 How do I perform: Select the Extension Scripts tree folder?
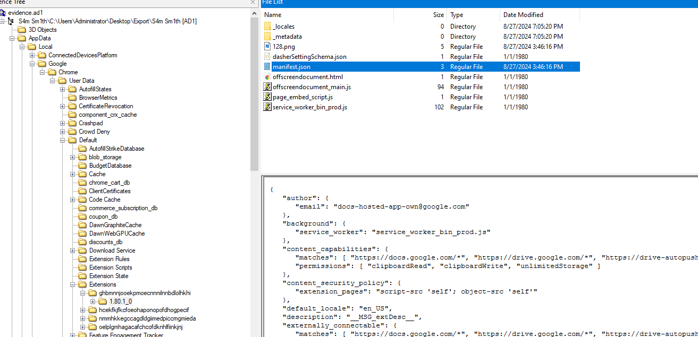click(x=111, y=267)
